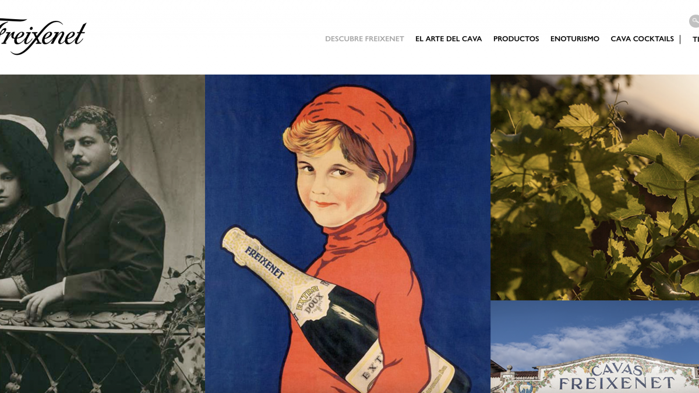Open the Descubre Freixenet menu
The image size is (699, 393).
364,39
